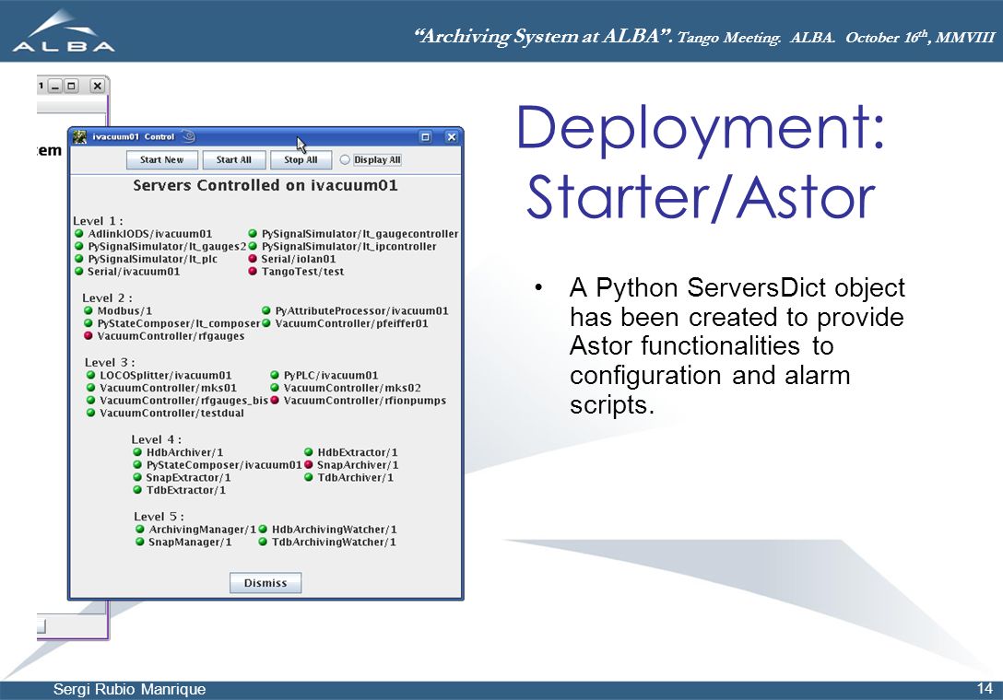
Task: Select the SnapManager/1 server entry
Action: 190,542
